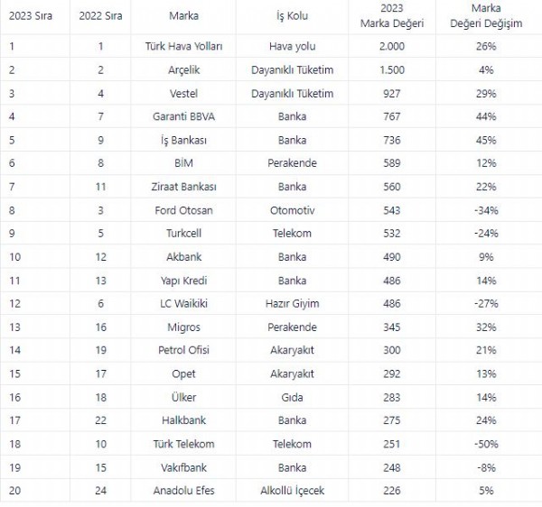Select the Anadolu Efes brand cell
542x507 pixels.
point(183,491)
